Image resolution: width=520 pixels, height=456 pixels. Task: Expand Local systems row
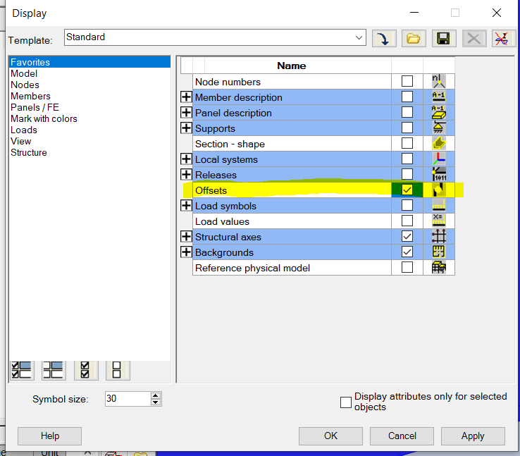point(186,159)
